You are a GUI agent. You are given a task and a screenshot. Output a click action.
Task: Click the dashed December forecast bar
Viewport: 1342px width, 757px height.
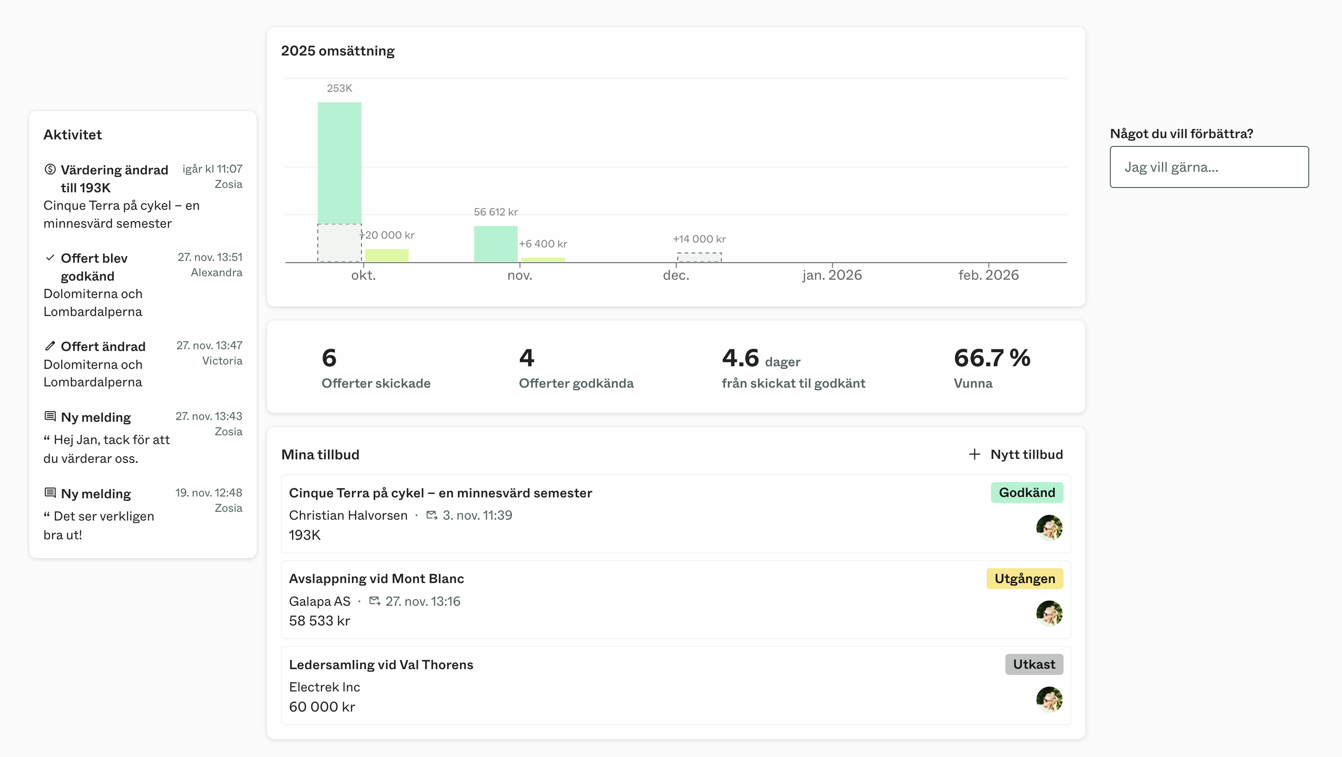click(699, 257)
